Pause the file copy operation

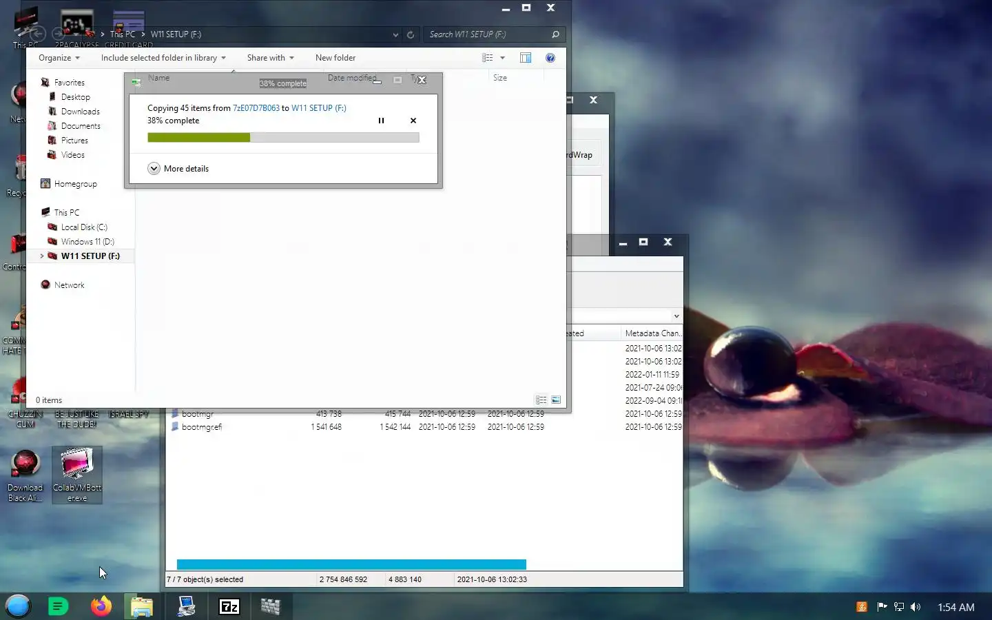point(381,121)
